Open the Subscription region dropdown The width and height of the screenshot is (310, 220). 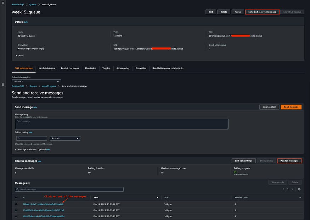click(36, 81)
